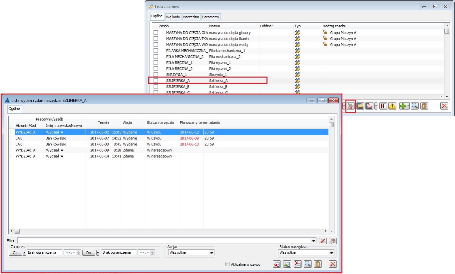
Task: Click the red X icon in Lista zasobów toolbar
Action: [x=444, y=106]
